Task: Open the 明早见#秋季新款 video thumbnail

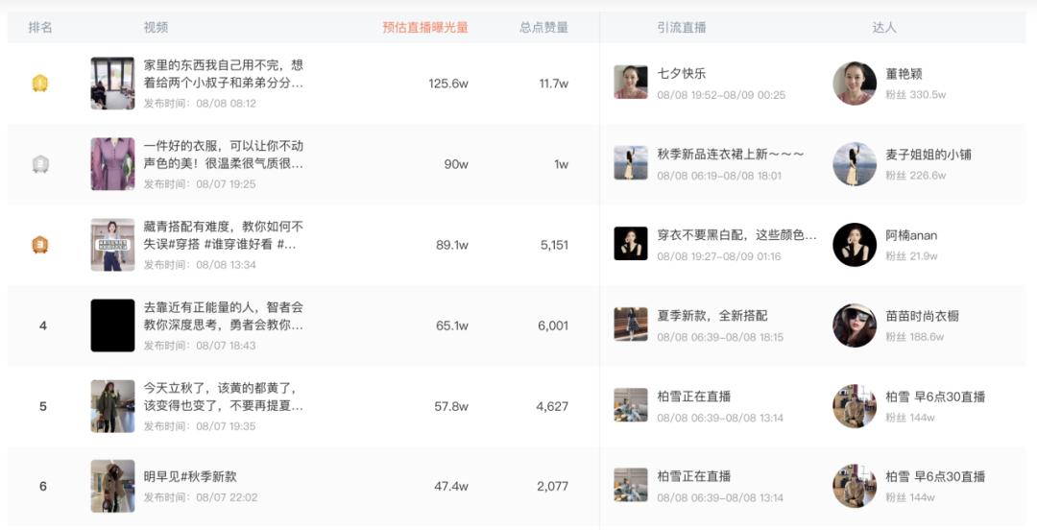Action: 112,486
